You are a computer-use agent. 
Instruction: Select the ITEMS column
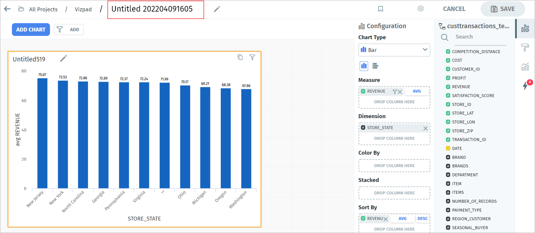(x=458, y=192)
